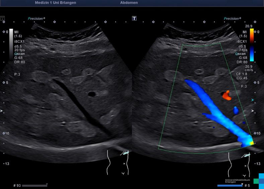Click the Qscan label on left image
Image resolution: width=264 pixels, height=189 pixels.
pos(19,54)
